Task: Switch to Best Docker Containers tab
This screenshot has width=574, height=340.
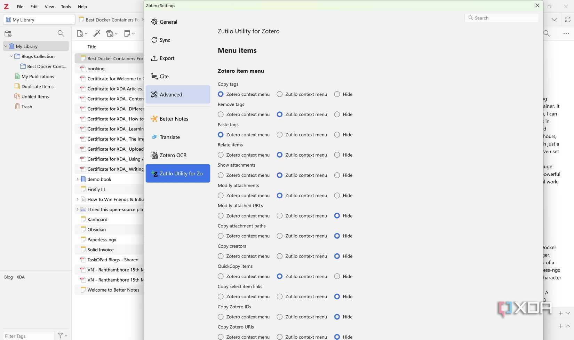Action: pos(111,19)
